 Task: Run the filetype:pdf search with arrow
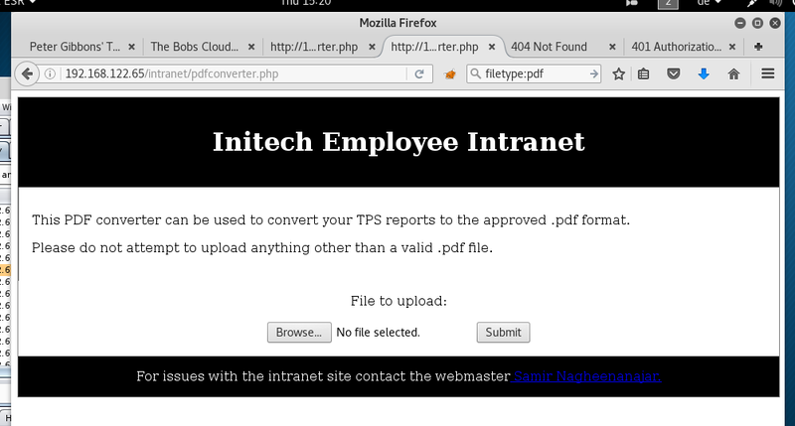pyautogui.click(x=594, y=73)
